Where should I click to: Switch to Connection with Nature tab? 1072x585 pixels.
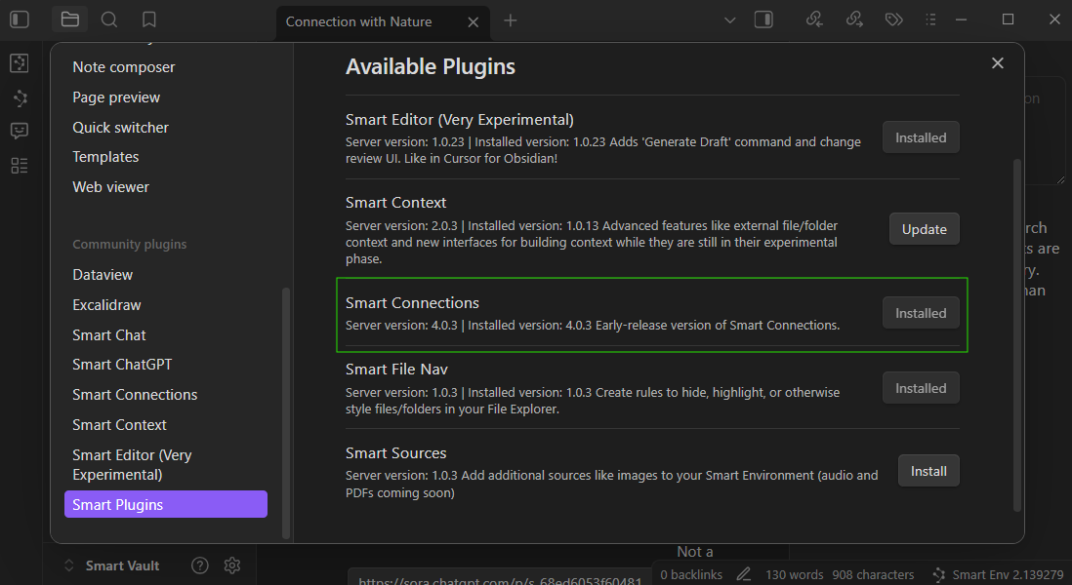click(358, 21)
